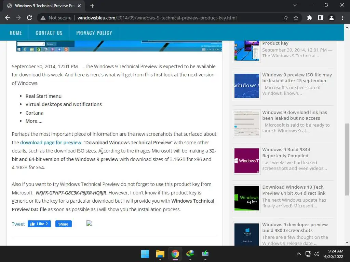Click the Windows 64 bit thumbnail

[247, 198]
